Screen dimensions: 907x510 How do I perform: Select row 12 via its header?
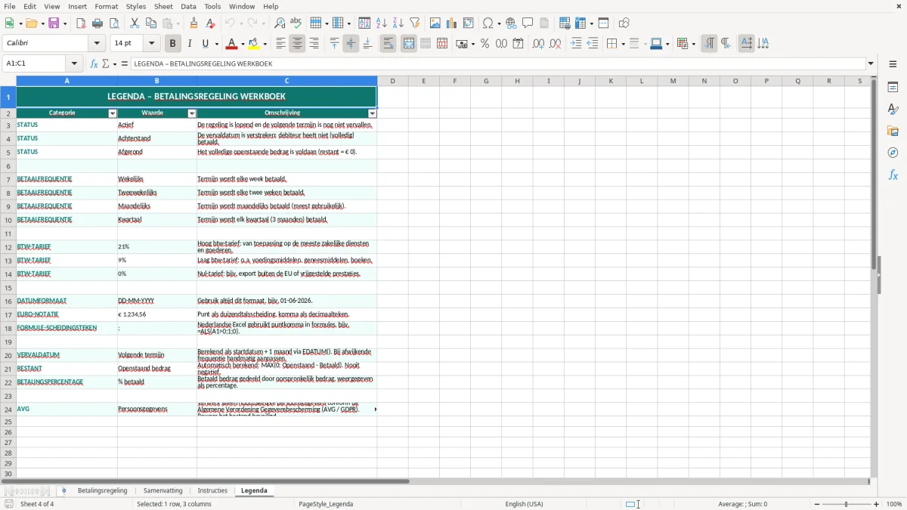click(8, 247)
